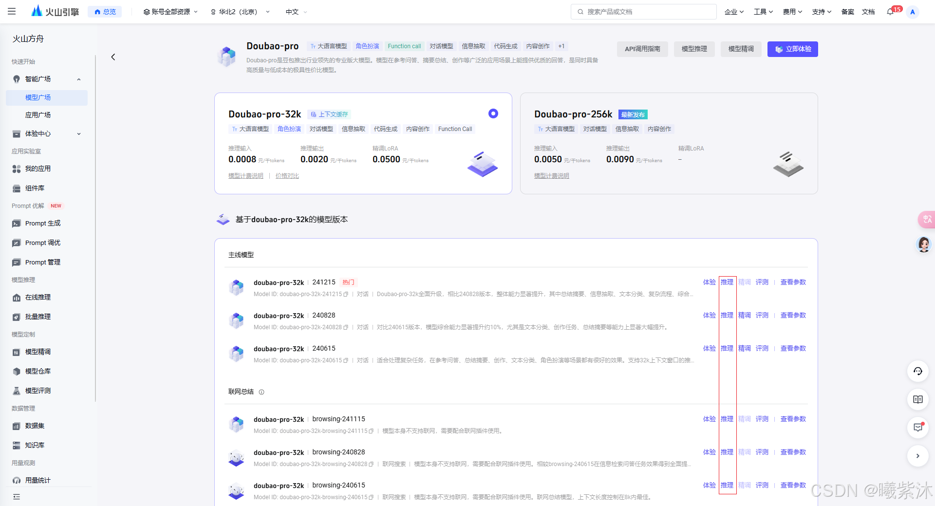
Task: Select the Doubao-pro-256k model card
Action: [x=669, y=143]
